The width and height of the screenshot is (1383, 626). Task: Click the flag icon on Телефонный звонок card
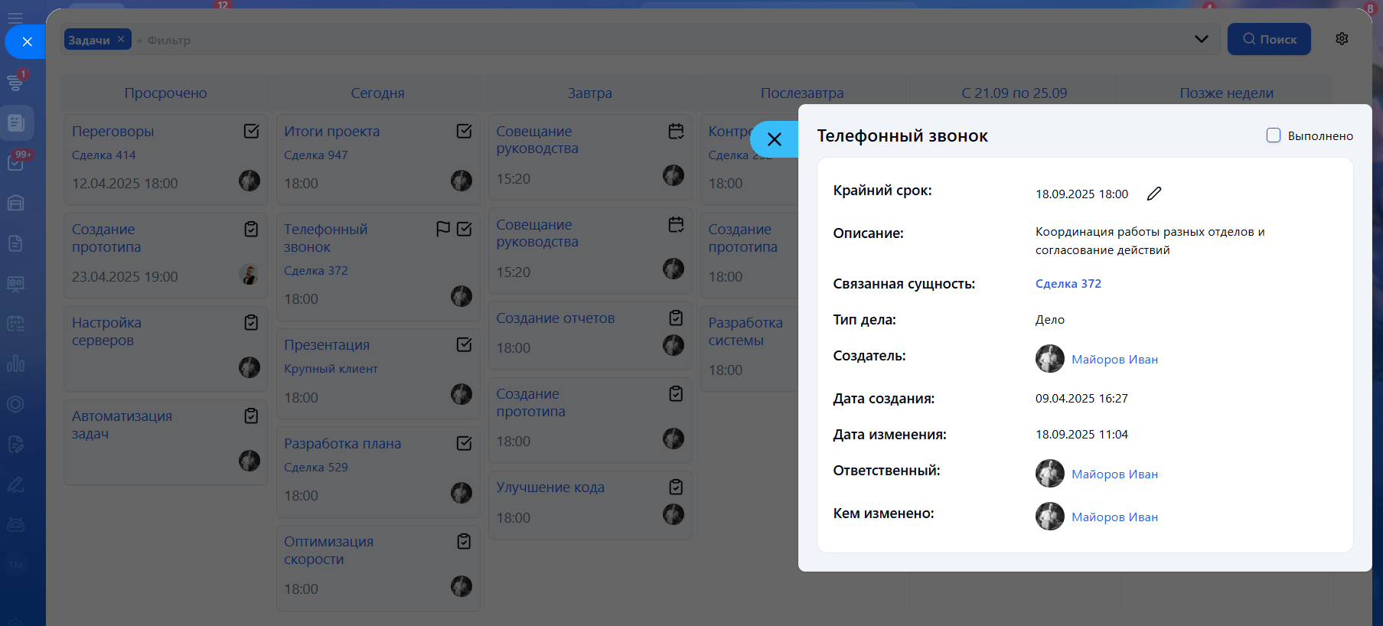[442, 229]
